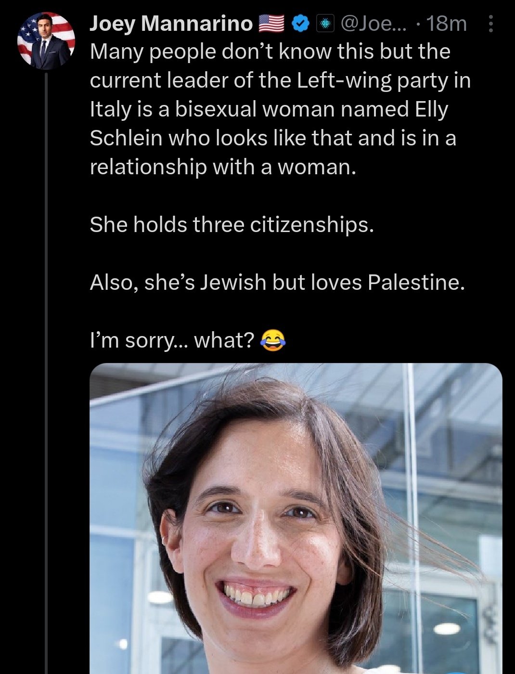Click the "She holds three citizenships." line
This screenshot has width=515, height=674.
[x=232, y=224]
